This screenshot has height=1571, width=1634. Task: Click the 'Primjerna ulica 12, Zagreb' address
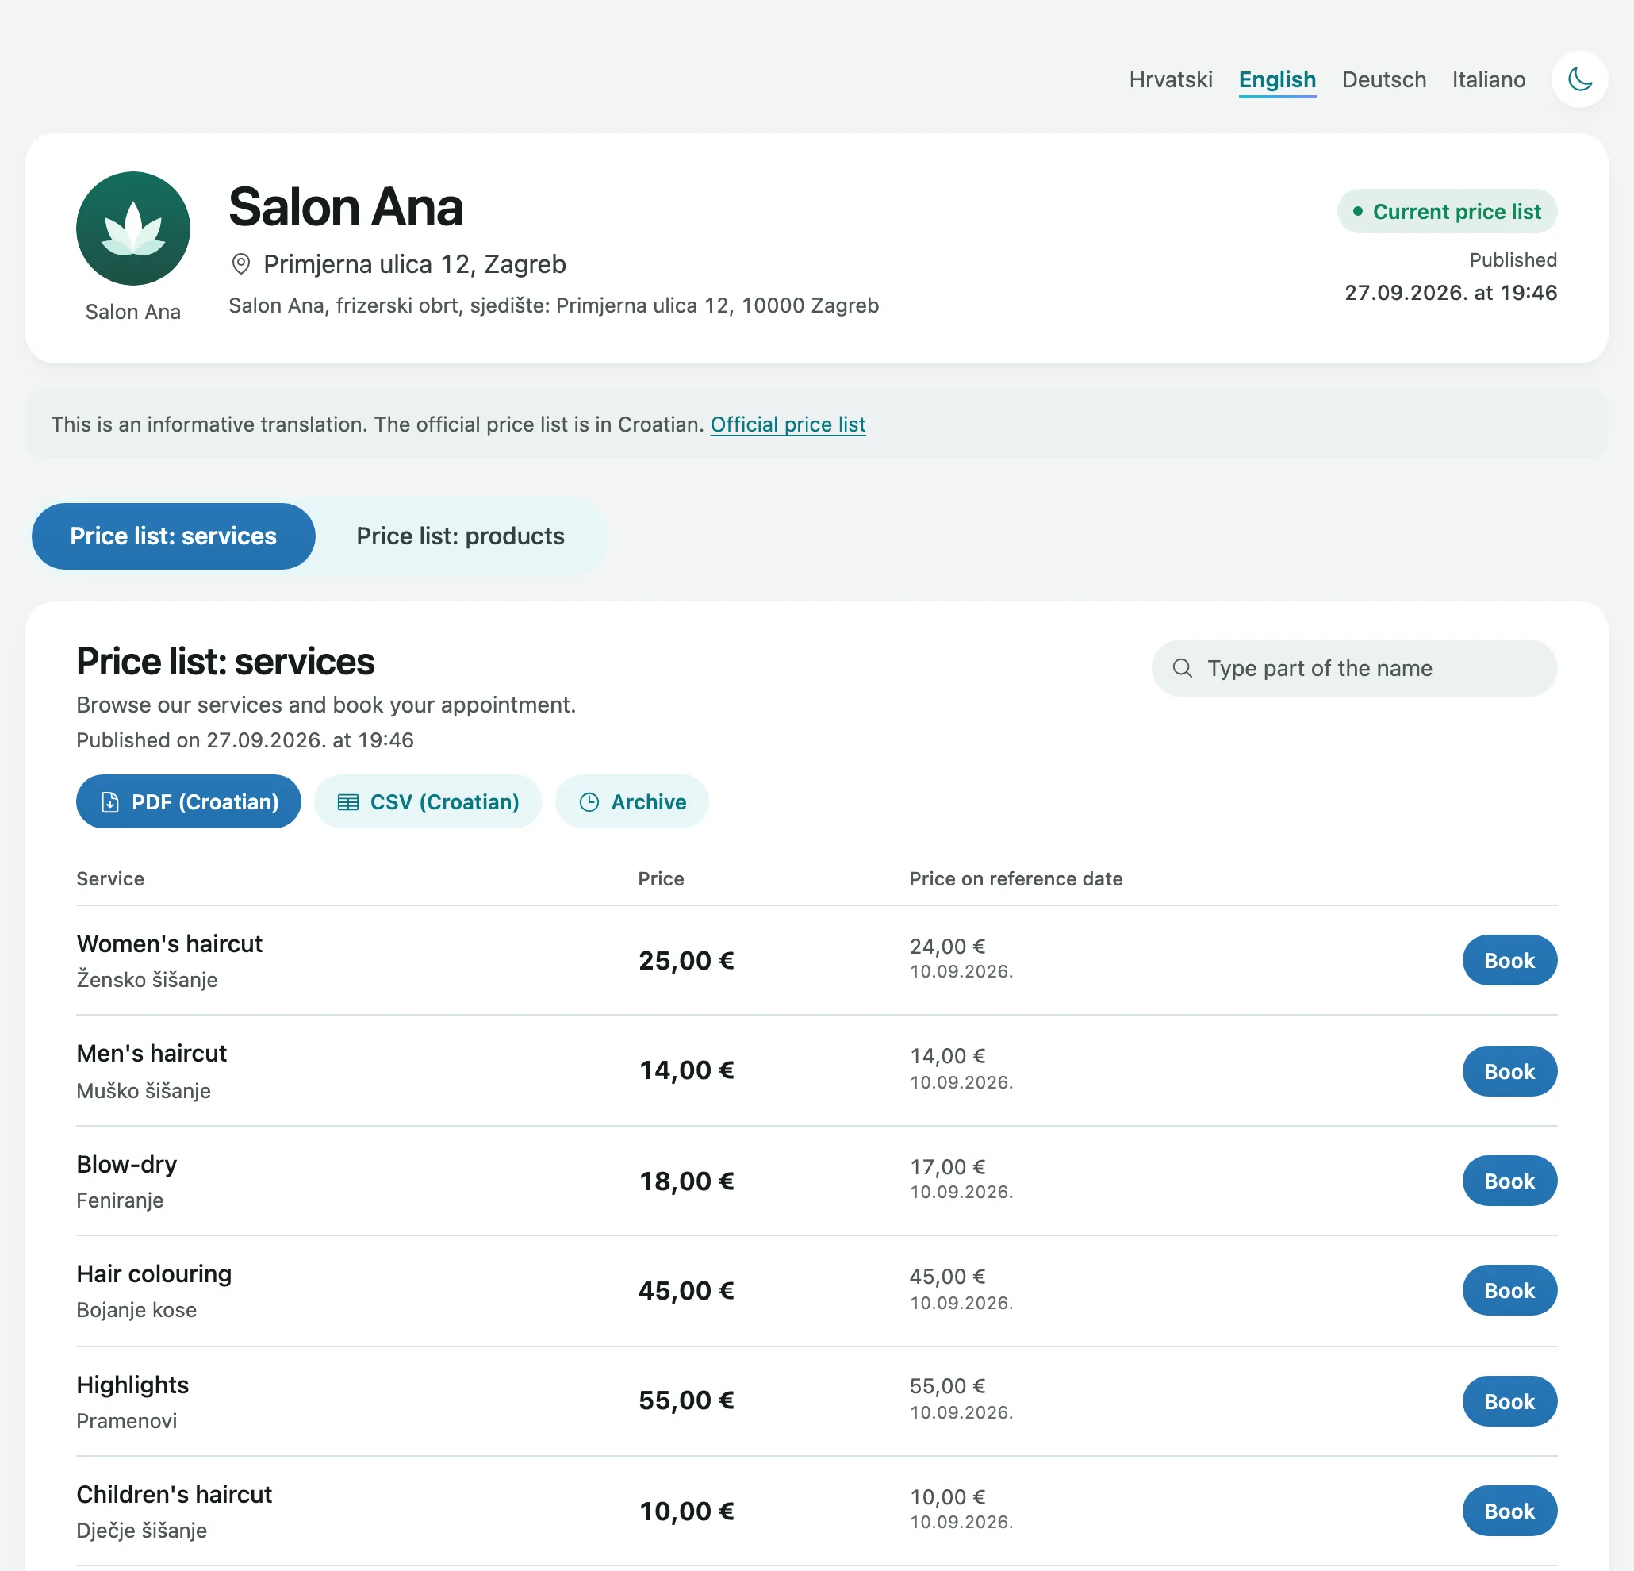(414, 264)
